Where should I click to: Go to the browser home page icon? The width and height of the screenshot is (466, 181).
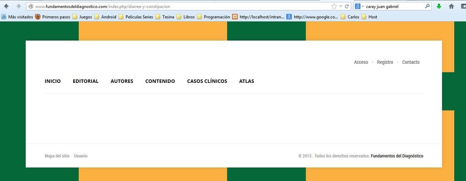click(x=452, y=6)
